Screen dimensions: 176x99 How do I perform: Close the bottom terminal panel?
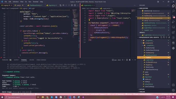[x=135, y=60]
